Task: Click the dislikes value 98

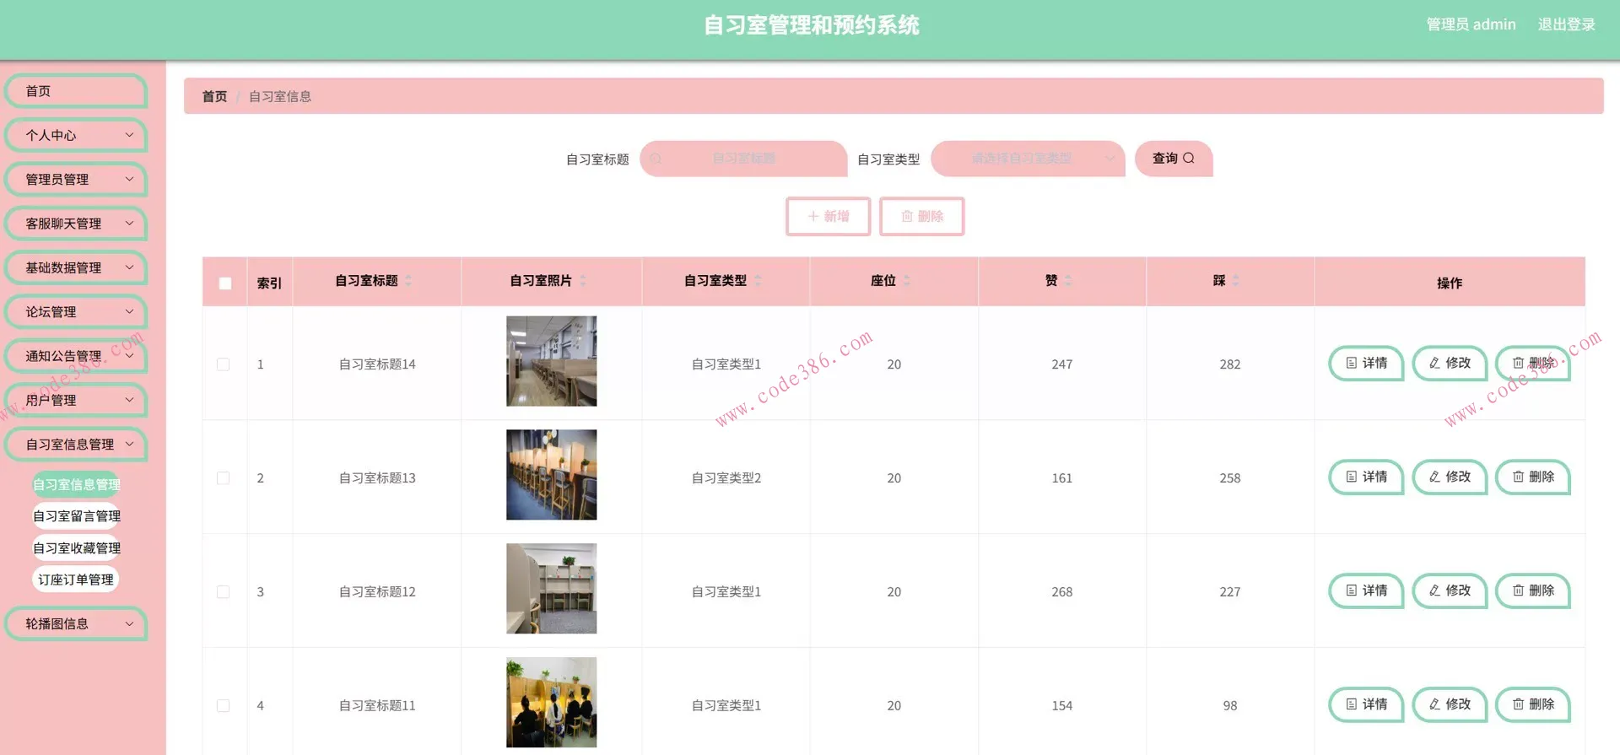Action: 1230,706
